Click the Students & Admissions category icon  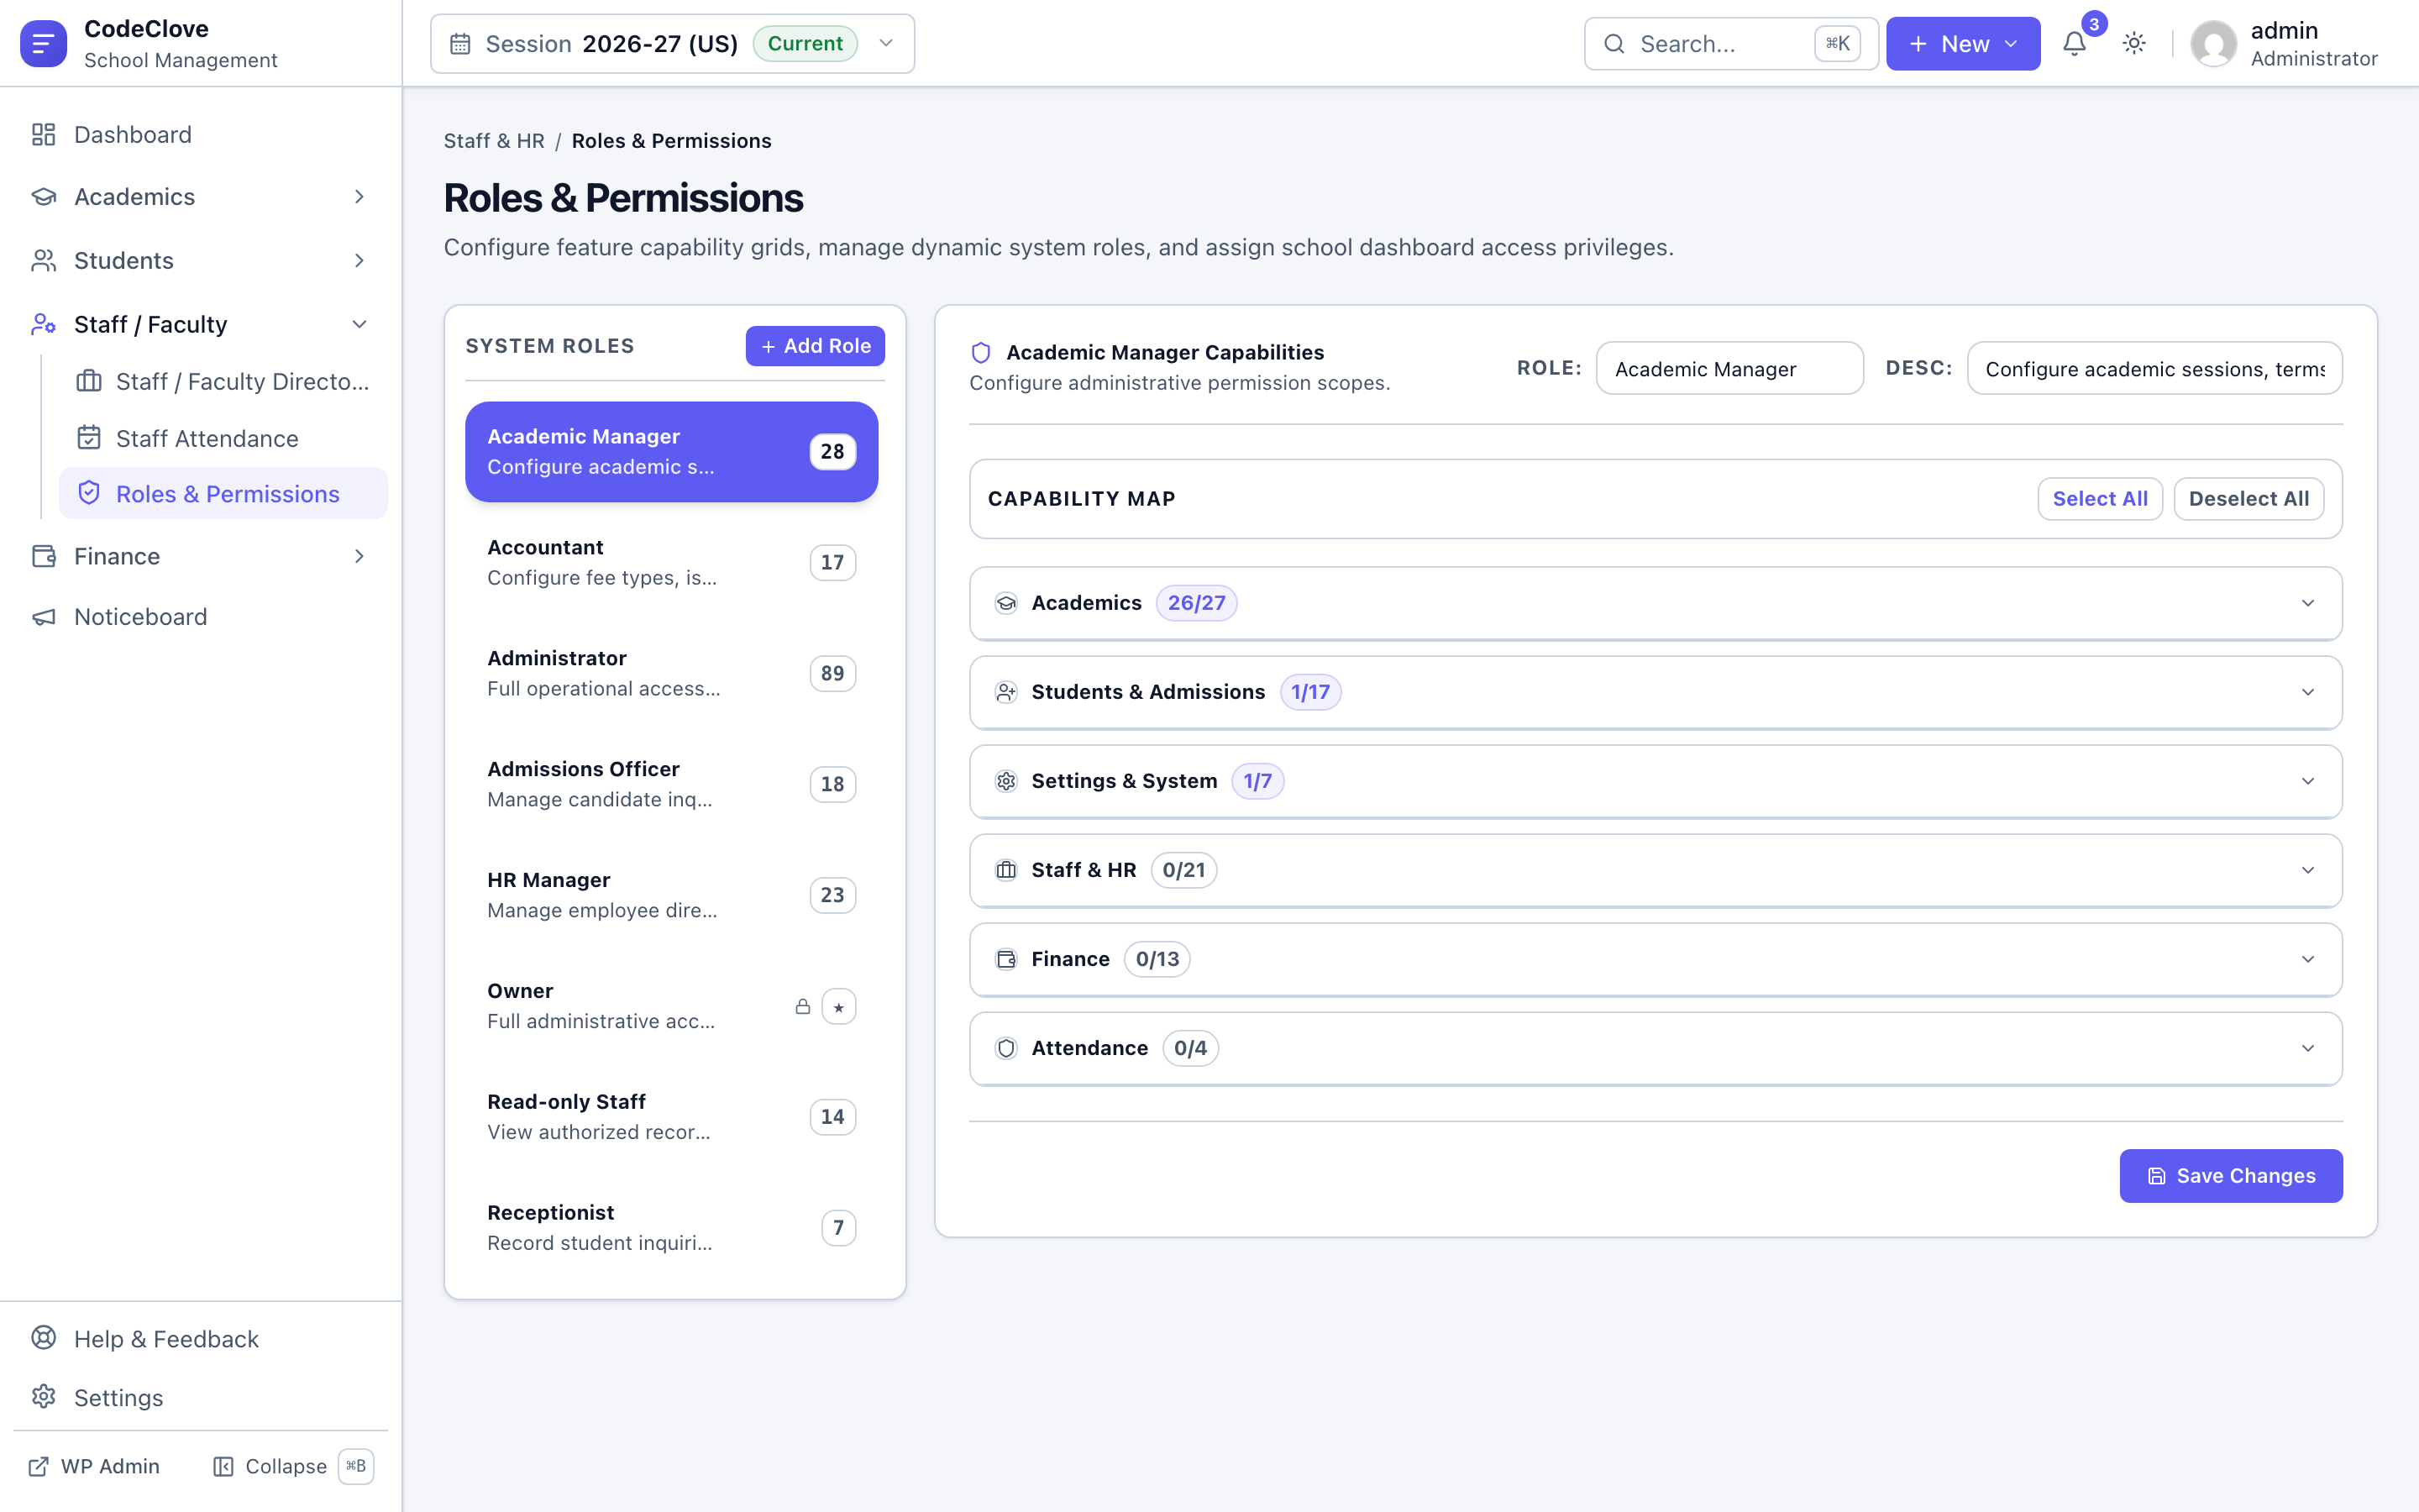[x=1005, y=692]
